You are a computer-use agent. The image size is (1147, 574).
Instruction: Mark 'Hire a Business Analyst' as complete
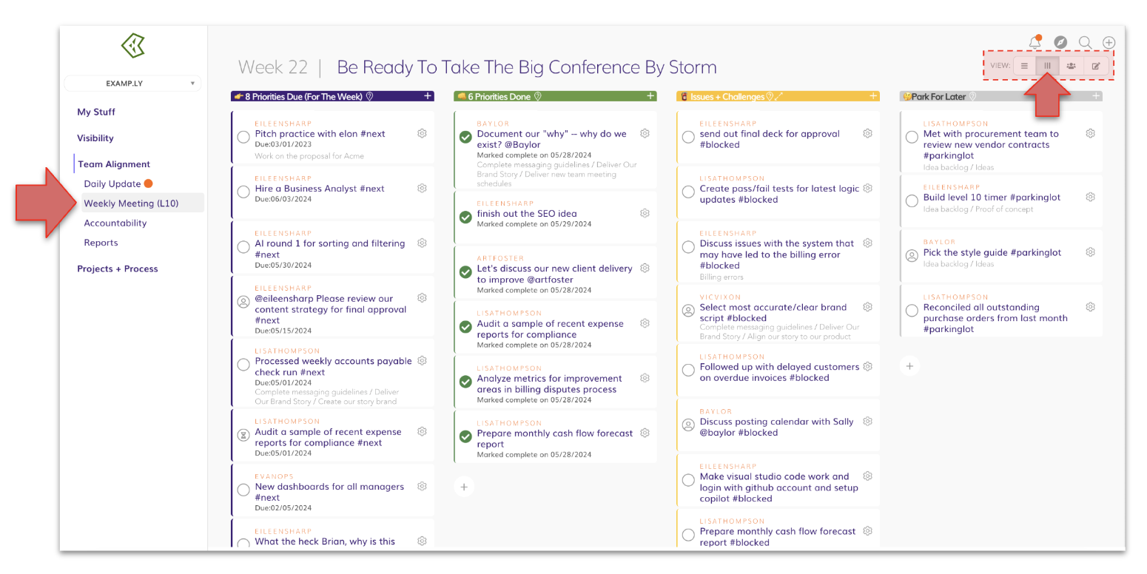click(243, 192)
